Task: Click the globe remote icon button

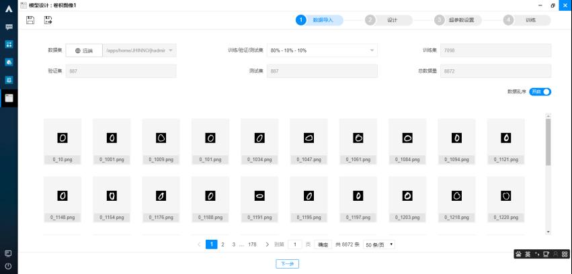Action: pos(84,50)
